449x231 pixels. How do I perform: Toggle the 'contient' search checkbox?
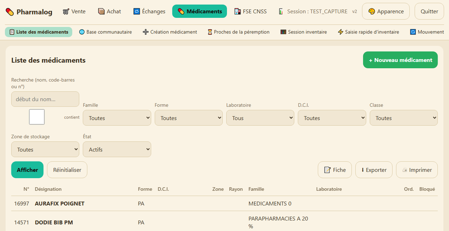pos(36,117)
